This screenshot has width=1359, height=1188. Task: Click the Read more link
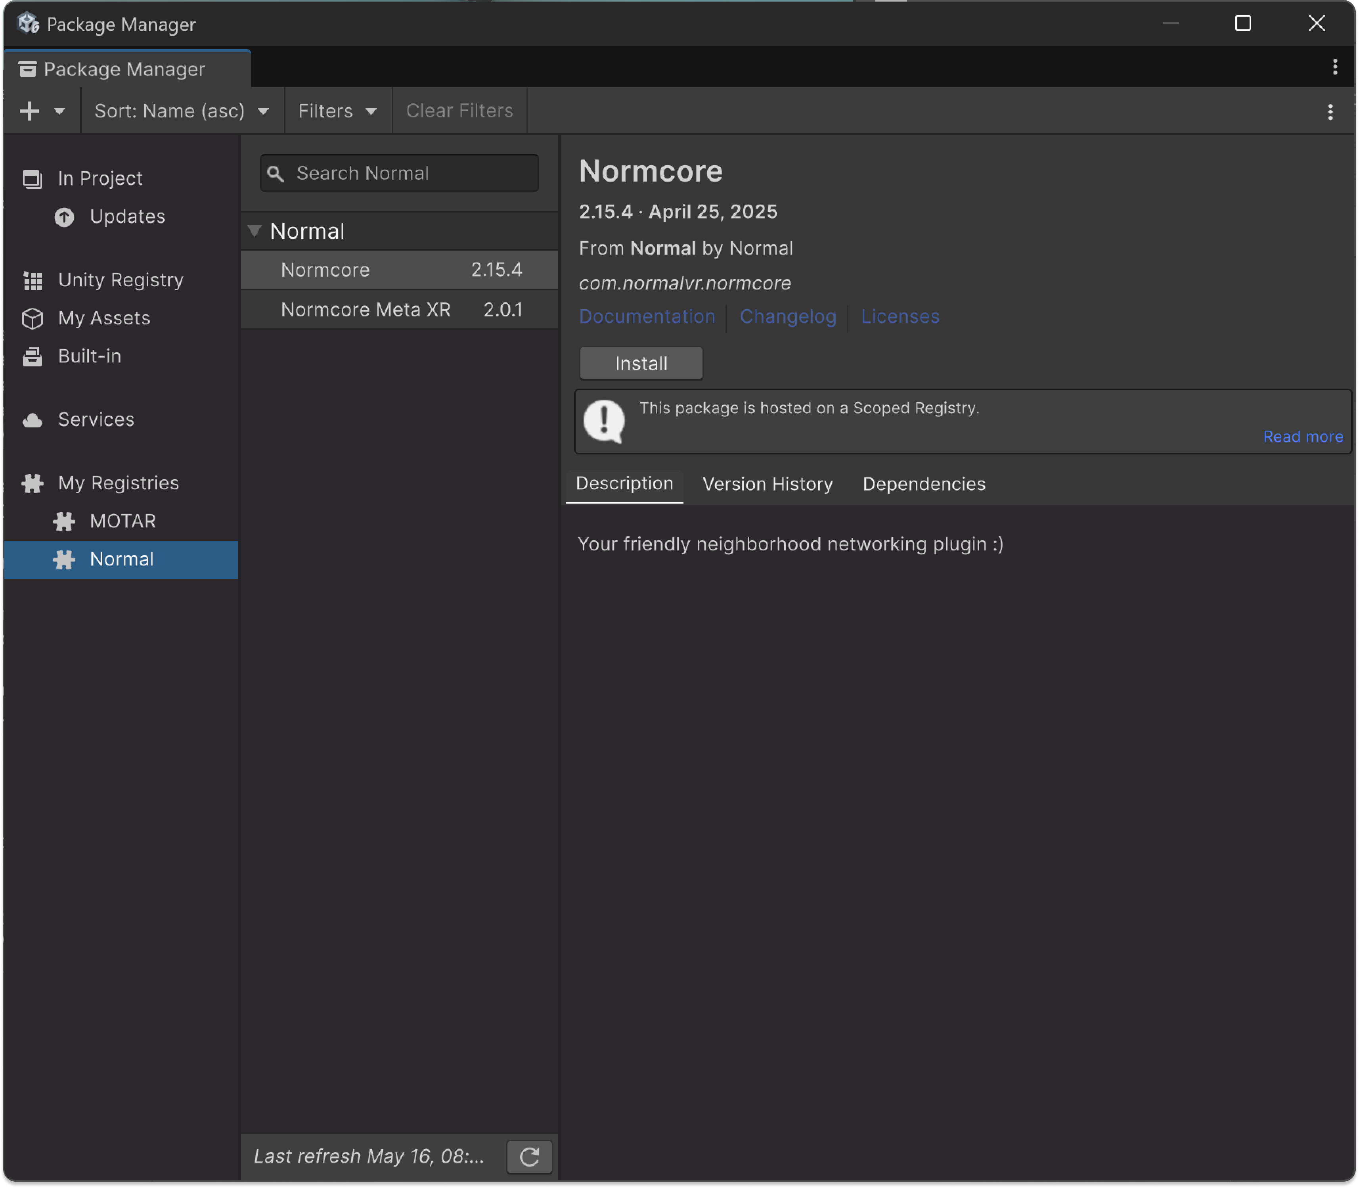click(1303, 437)
